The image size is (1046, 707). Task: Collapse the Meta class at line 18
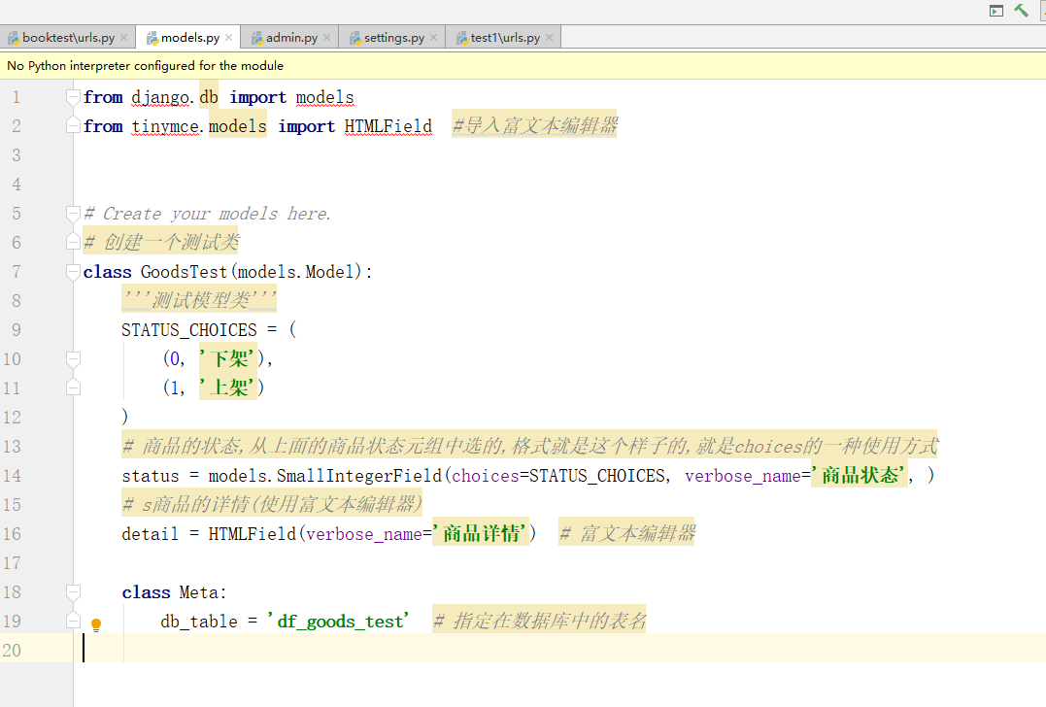click(x=74, y=592)
